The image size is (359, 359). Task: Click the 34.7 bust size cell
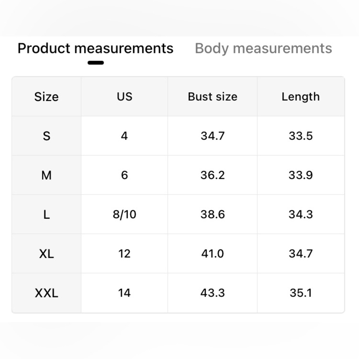213,136
